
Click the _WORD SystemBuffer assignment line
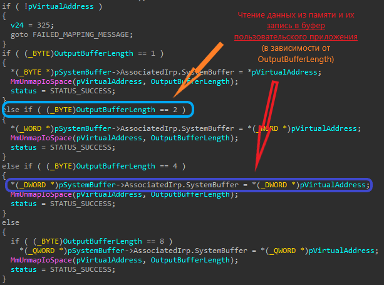185,128
